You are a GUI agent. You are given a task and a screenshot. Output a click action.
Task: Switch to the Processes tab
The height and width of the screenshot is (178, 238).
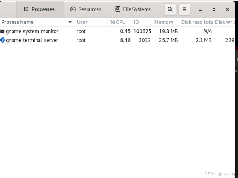pyautogui.click(x=40, y=9)
